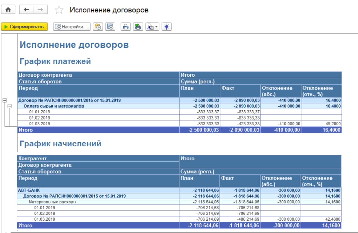This screenshot has width=358, height=233.
Task: Select 01.02.2019 row in График начислений
Action: point(179,213)
